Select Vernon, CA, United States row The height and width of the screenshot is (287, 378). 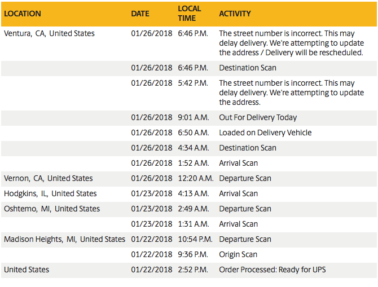(x=189, y=178)
